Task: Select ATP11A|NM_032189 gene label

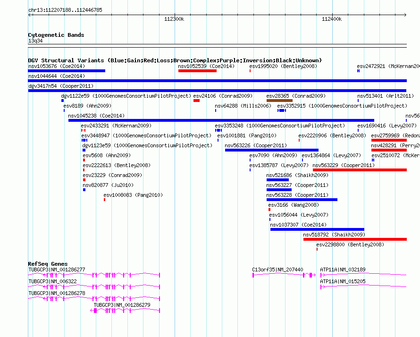Action: (x=343, y=270)
